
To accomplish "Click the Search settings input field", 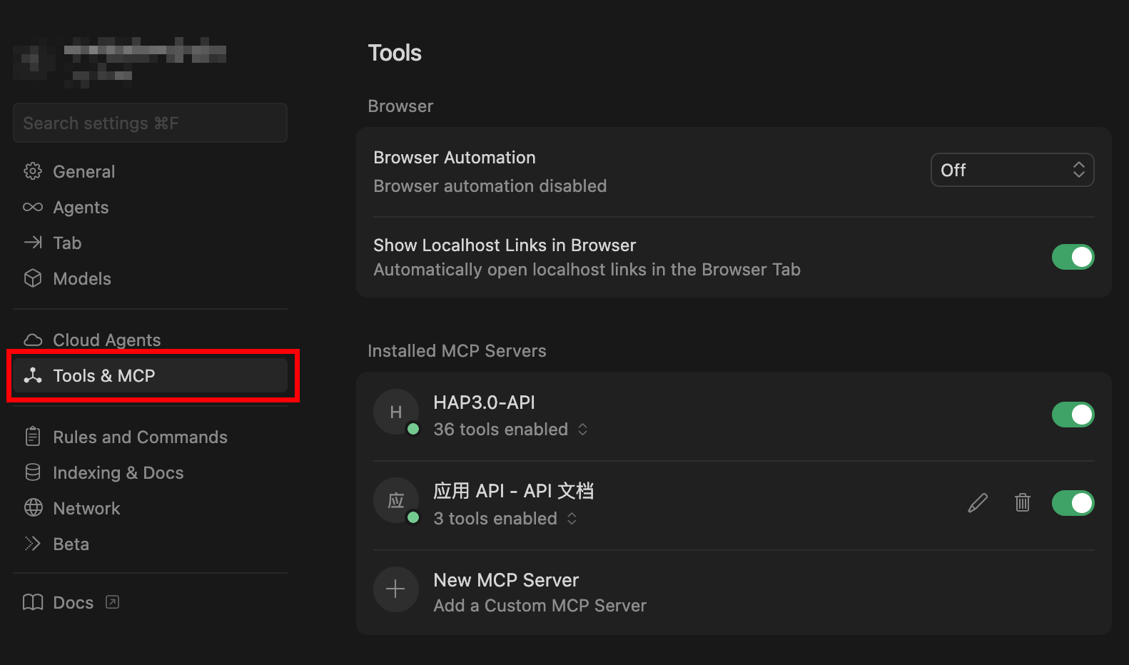I will pos(150,123).
